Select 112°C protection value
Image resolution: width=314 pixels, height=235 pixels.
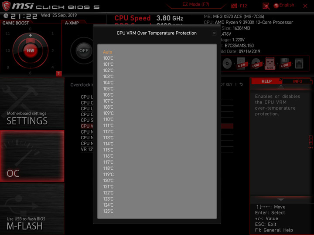tap(108, 132)
